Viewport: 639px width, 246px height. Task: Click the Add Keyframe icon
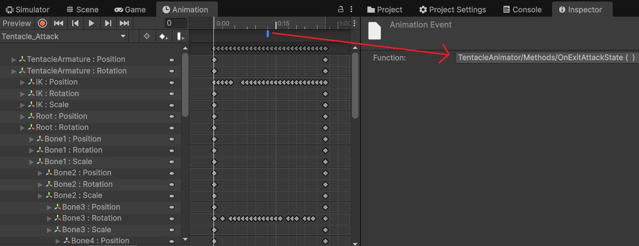point(163,36)
